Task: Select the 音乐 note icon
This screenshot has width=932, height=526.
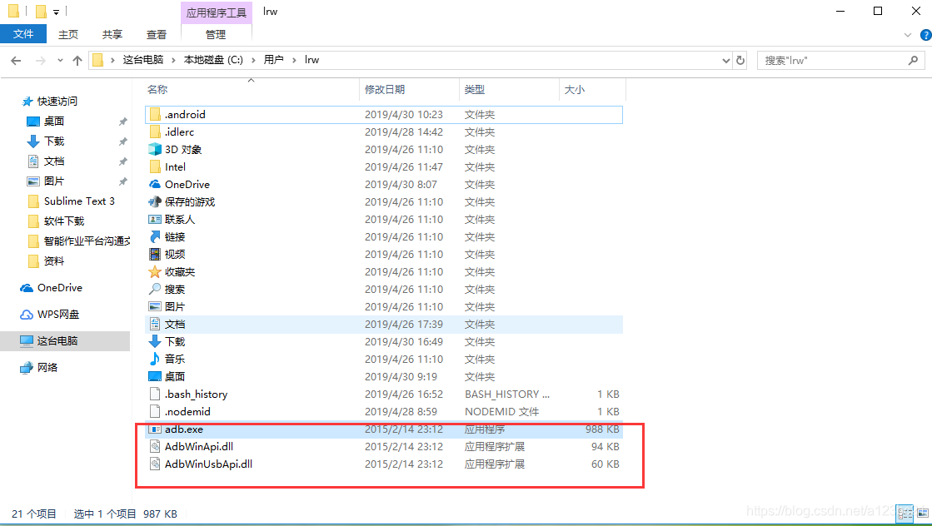Action: tap(155, 360)
